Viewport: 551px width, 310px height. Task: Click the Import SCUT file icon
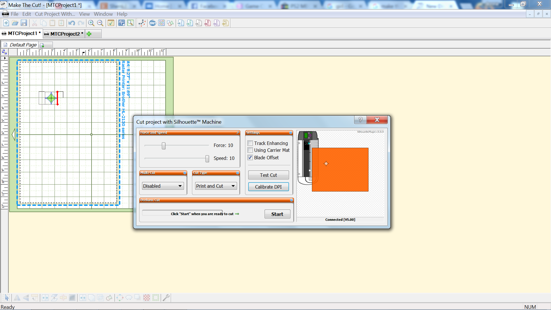tap(225, 23)
